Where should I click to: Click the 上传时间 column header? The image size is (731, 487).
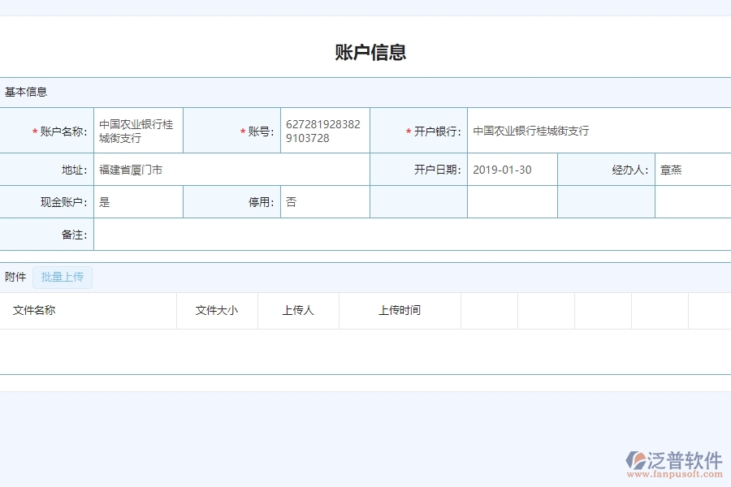(399, 310)
